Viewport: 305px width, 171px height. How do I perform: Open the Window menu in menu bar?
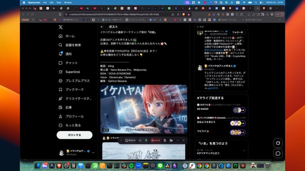point(68,2)
